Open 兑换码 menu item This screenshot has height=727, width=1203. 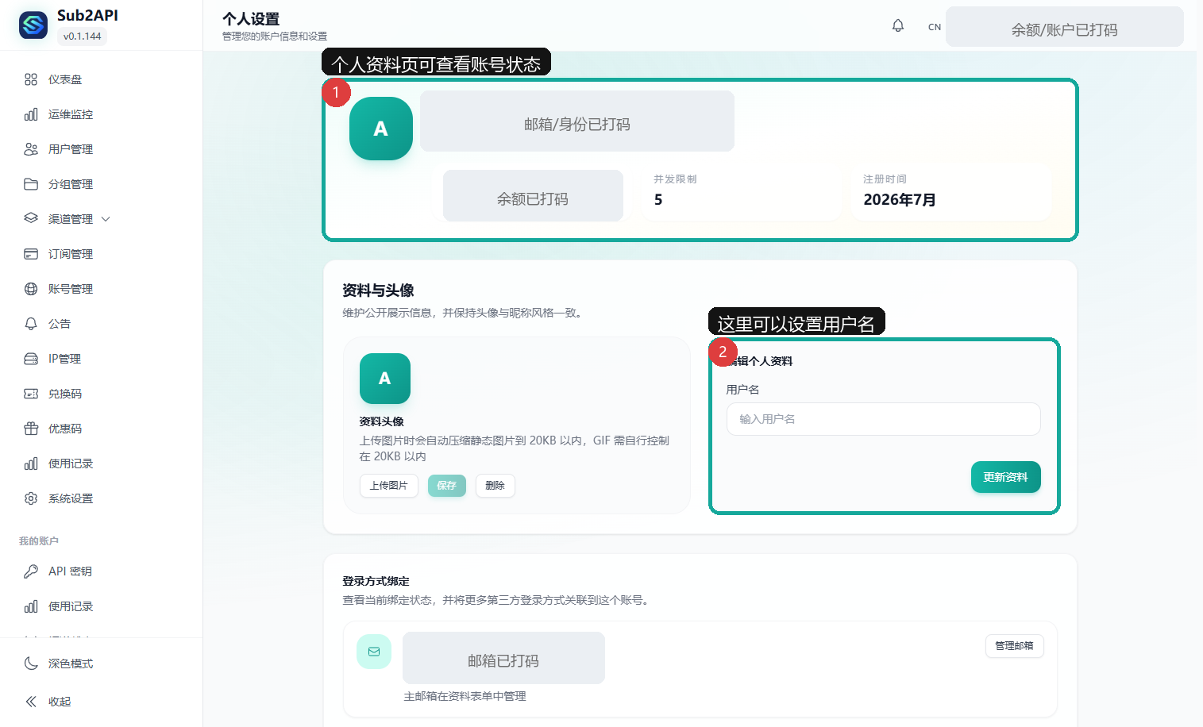101,394
